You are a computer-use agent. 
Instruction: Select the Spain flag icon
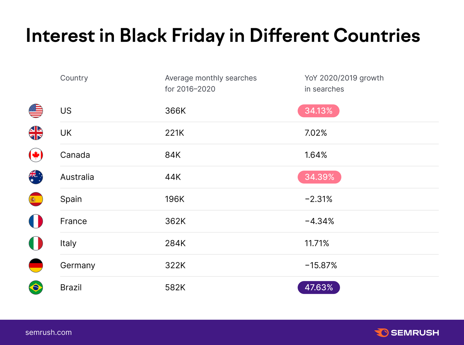click(36, 199)
